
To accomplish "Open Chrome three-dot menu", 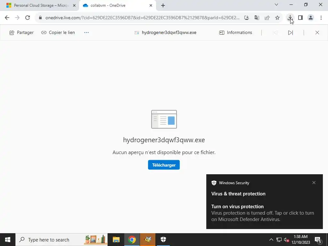I will click(321, 18).
